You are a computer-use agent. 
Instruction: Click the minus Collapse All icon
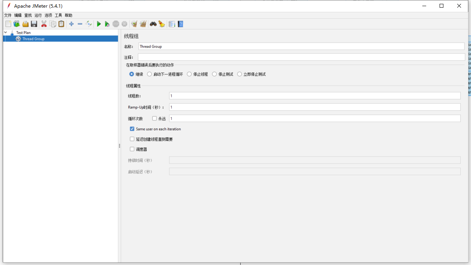tap(80, 24)
